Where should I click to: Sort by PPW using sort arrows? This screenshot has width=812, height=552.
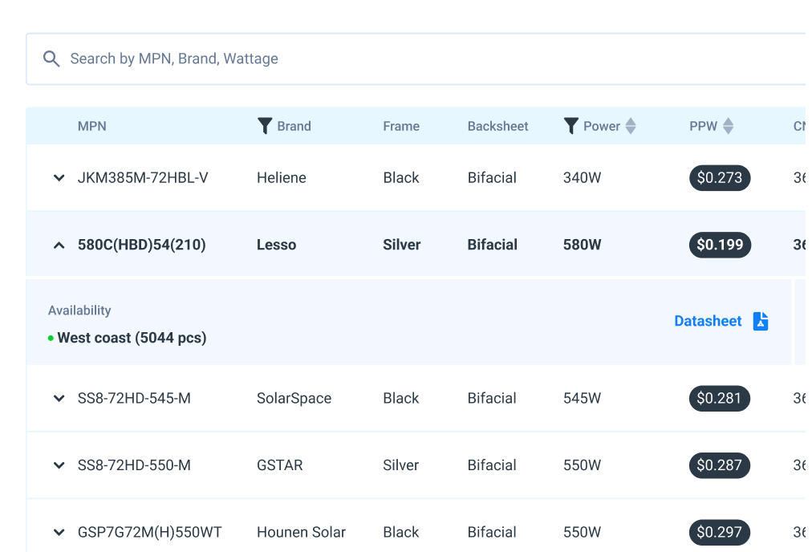point(728,126)
